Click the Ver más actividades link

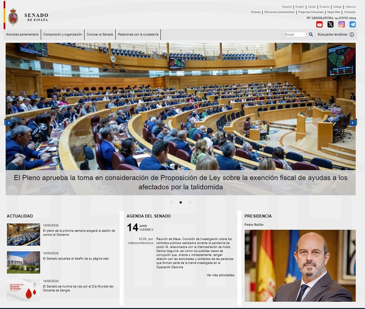pos(220,275)
